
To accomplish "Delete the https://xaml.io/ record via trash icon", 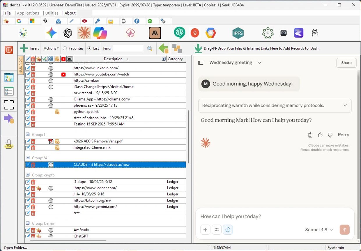I will pos(33,81).
